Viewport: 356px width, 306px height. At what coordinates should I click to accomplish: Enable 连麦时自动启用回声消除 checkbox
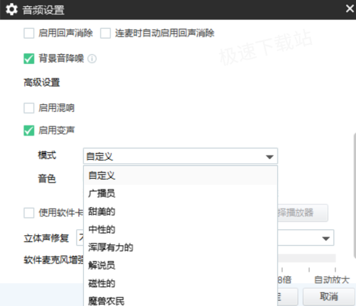pos(106,33)
